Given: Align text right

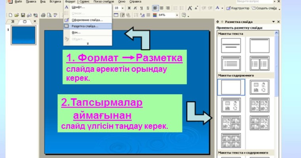Looking at the screenshot, I should pos(168,8).
